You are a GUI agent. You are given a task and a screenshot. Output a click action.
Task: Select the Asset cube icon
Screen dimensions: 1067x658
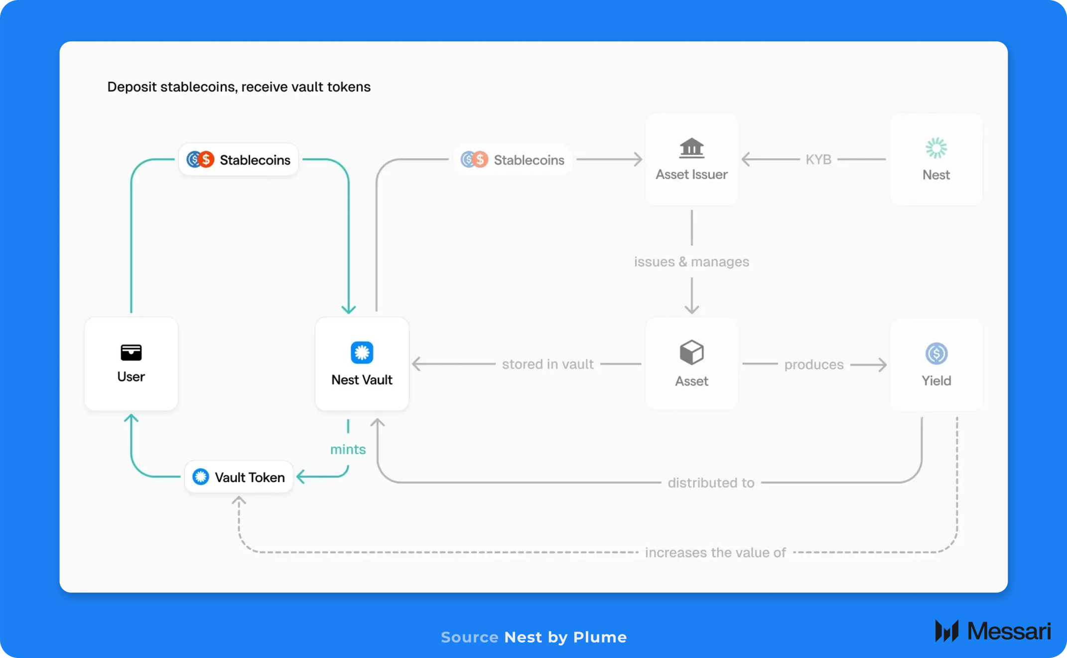(x=691, y=352)
